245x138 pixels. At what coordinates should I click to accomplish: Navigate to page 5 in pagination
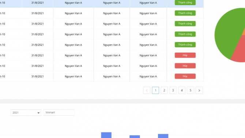coord(191,90)
